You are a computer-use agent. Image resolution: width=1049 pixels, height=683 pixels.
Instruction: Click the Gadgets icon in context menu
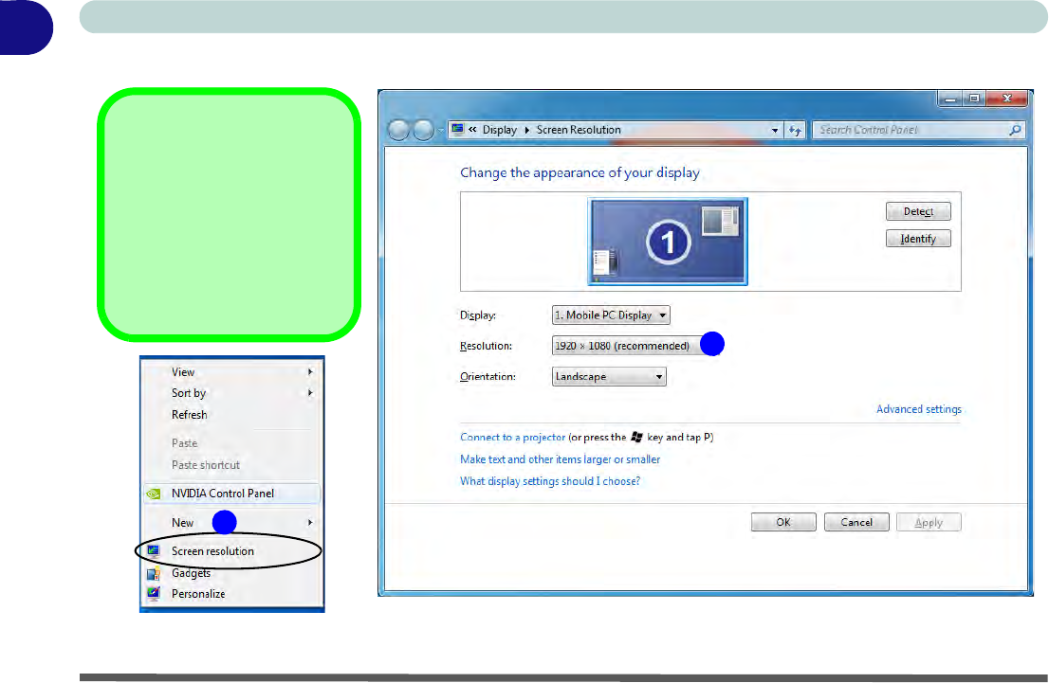tap(154, 573)
